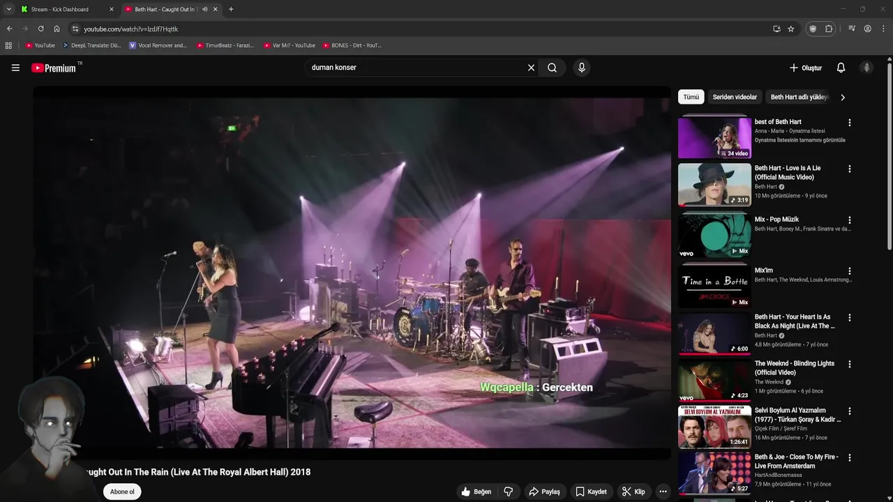Open the DeepL Translate bookmark
893x502 pixels.
[x=91, y=45]
